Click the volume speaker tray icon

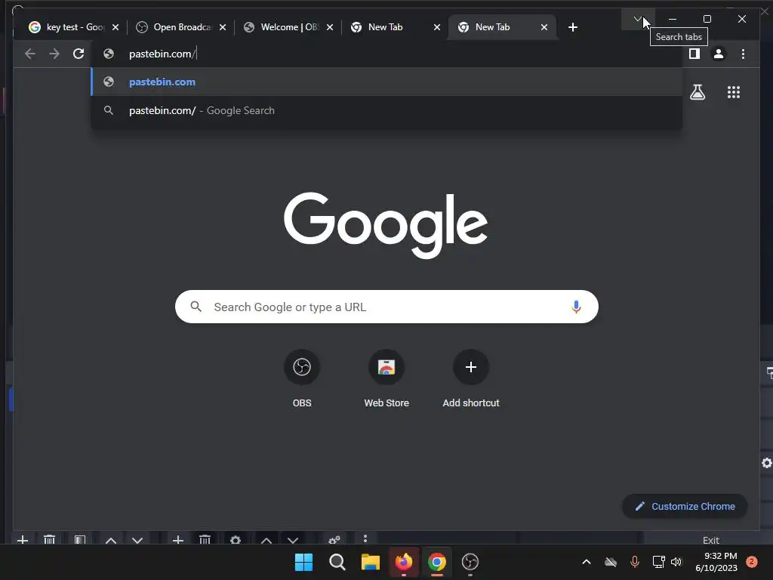tap(676, 562)
